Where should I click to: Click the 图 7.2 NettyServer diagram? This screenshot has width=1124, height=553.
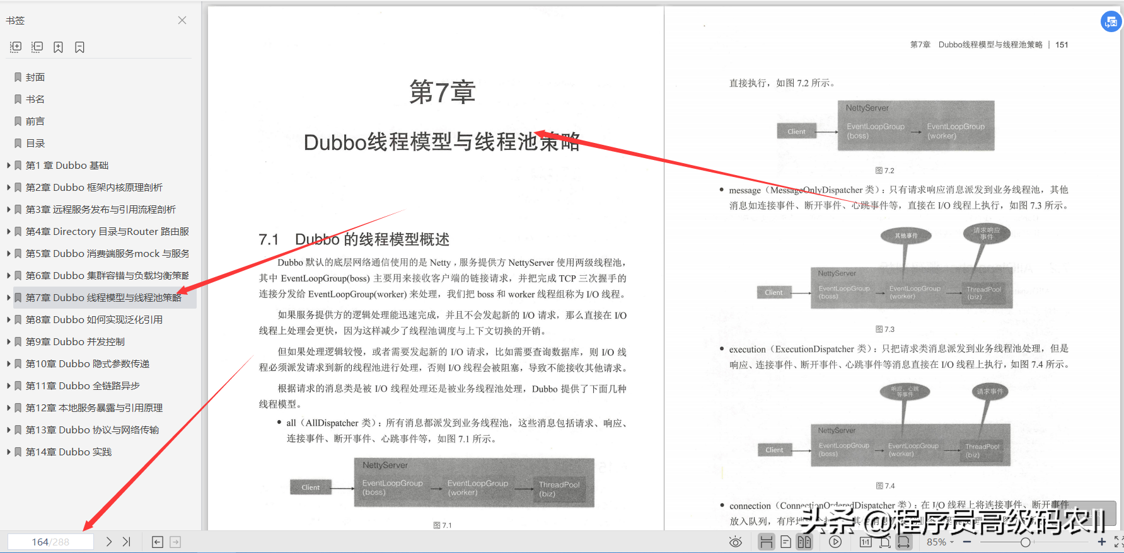click(886, 126)
